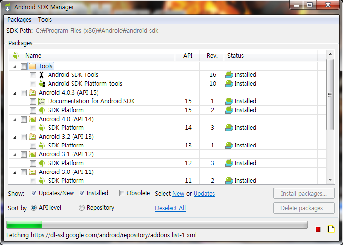The width and height of the screenshot is (343, 245).
Task: Check the Documentation for Android SDK checkbox
Action: [33, 102]
